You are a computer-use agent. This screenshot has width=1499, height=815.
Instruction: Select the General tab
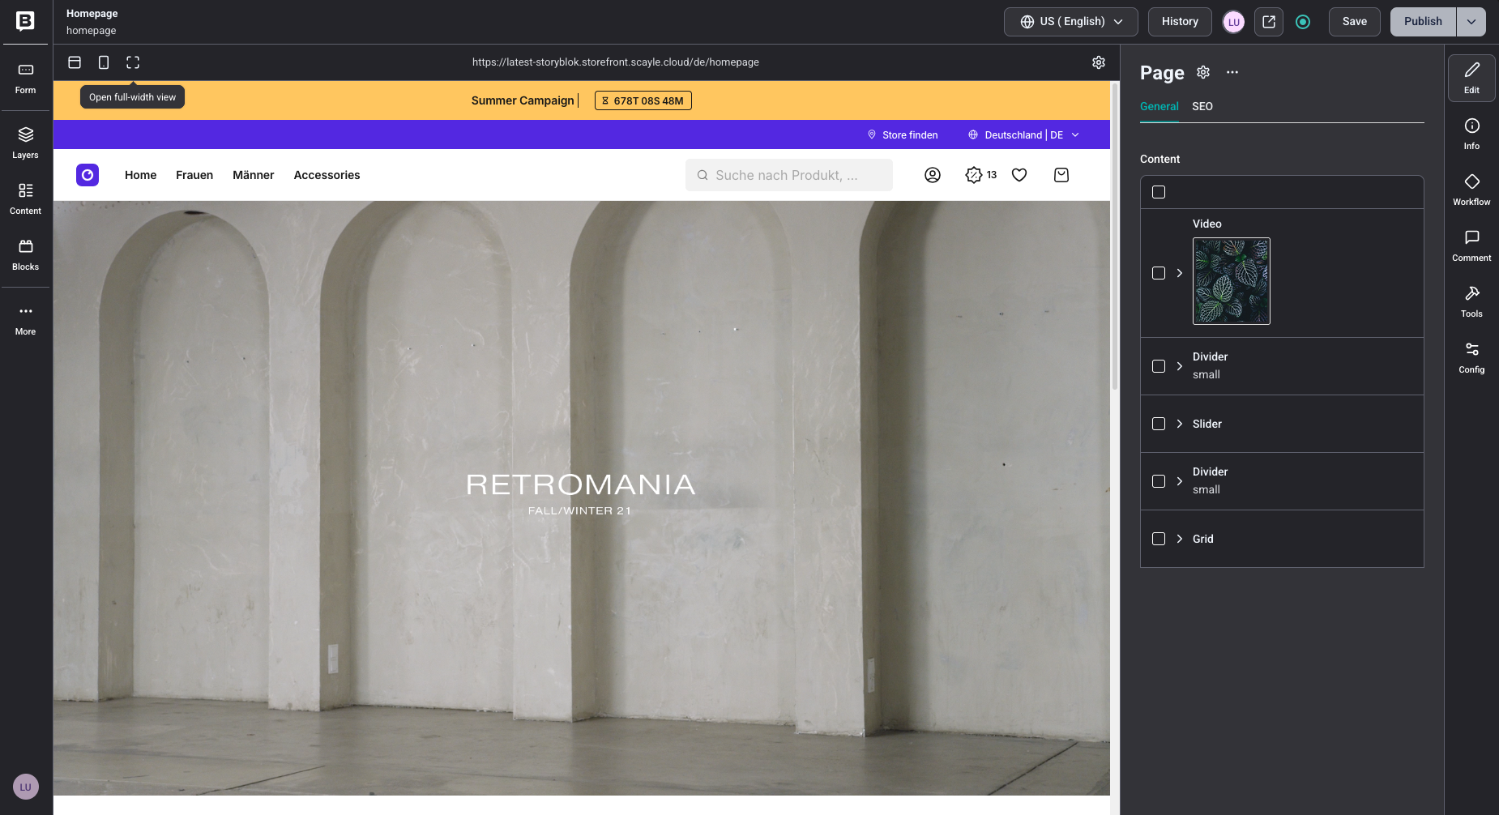click(1158, 106)
